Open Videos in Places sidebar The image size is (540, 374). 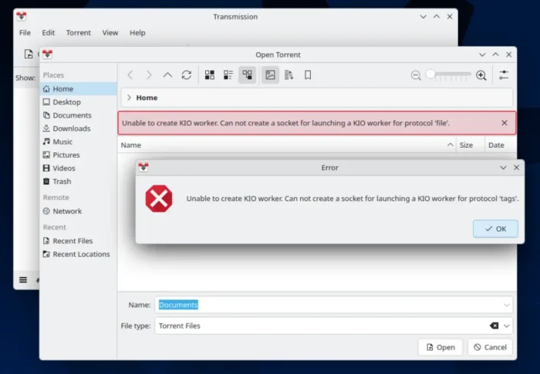coord(79,169)
